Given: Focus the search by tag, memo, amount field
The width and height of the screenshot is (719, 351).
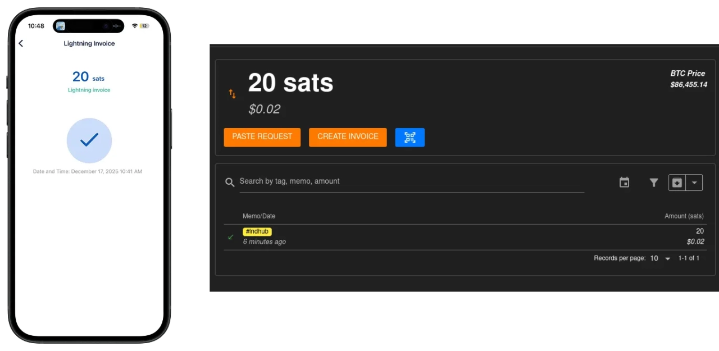Looking at the screenshot, I should [411, 181].
